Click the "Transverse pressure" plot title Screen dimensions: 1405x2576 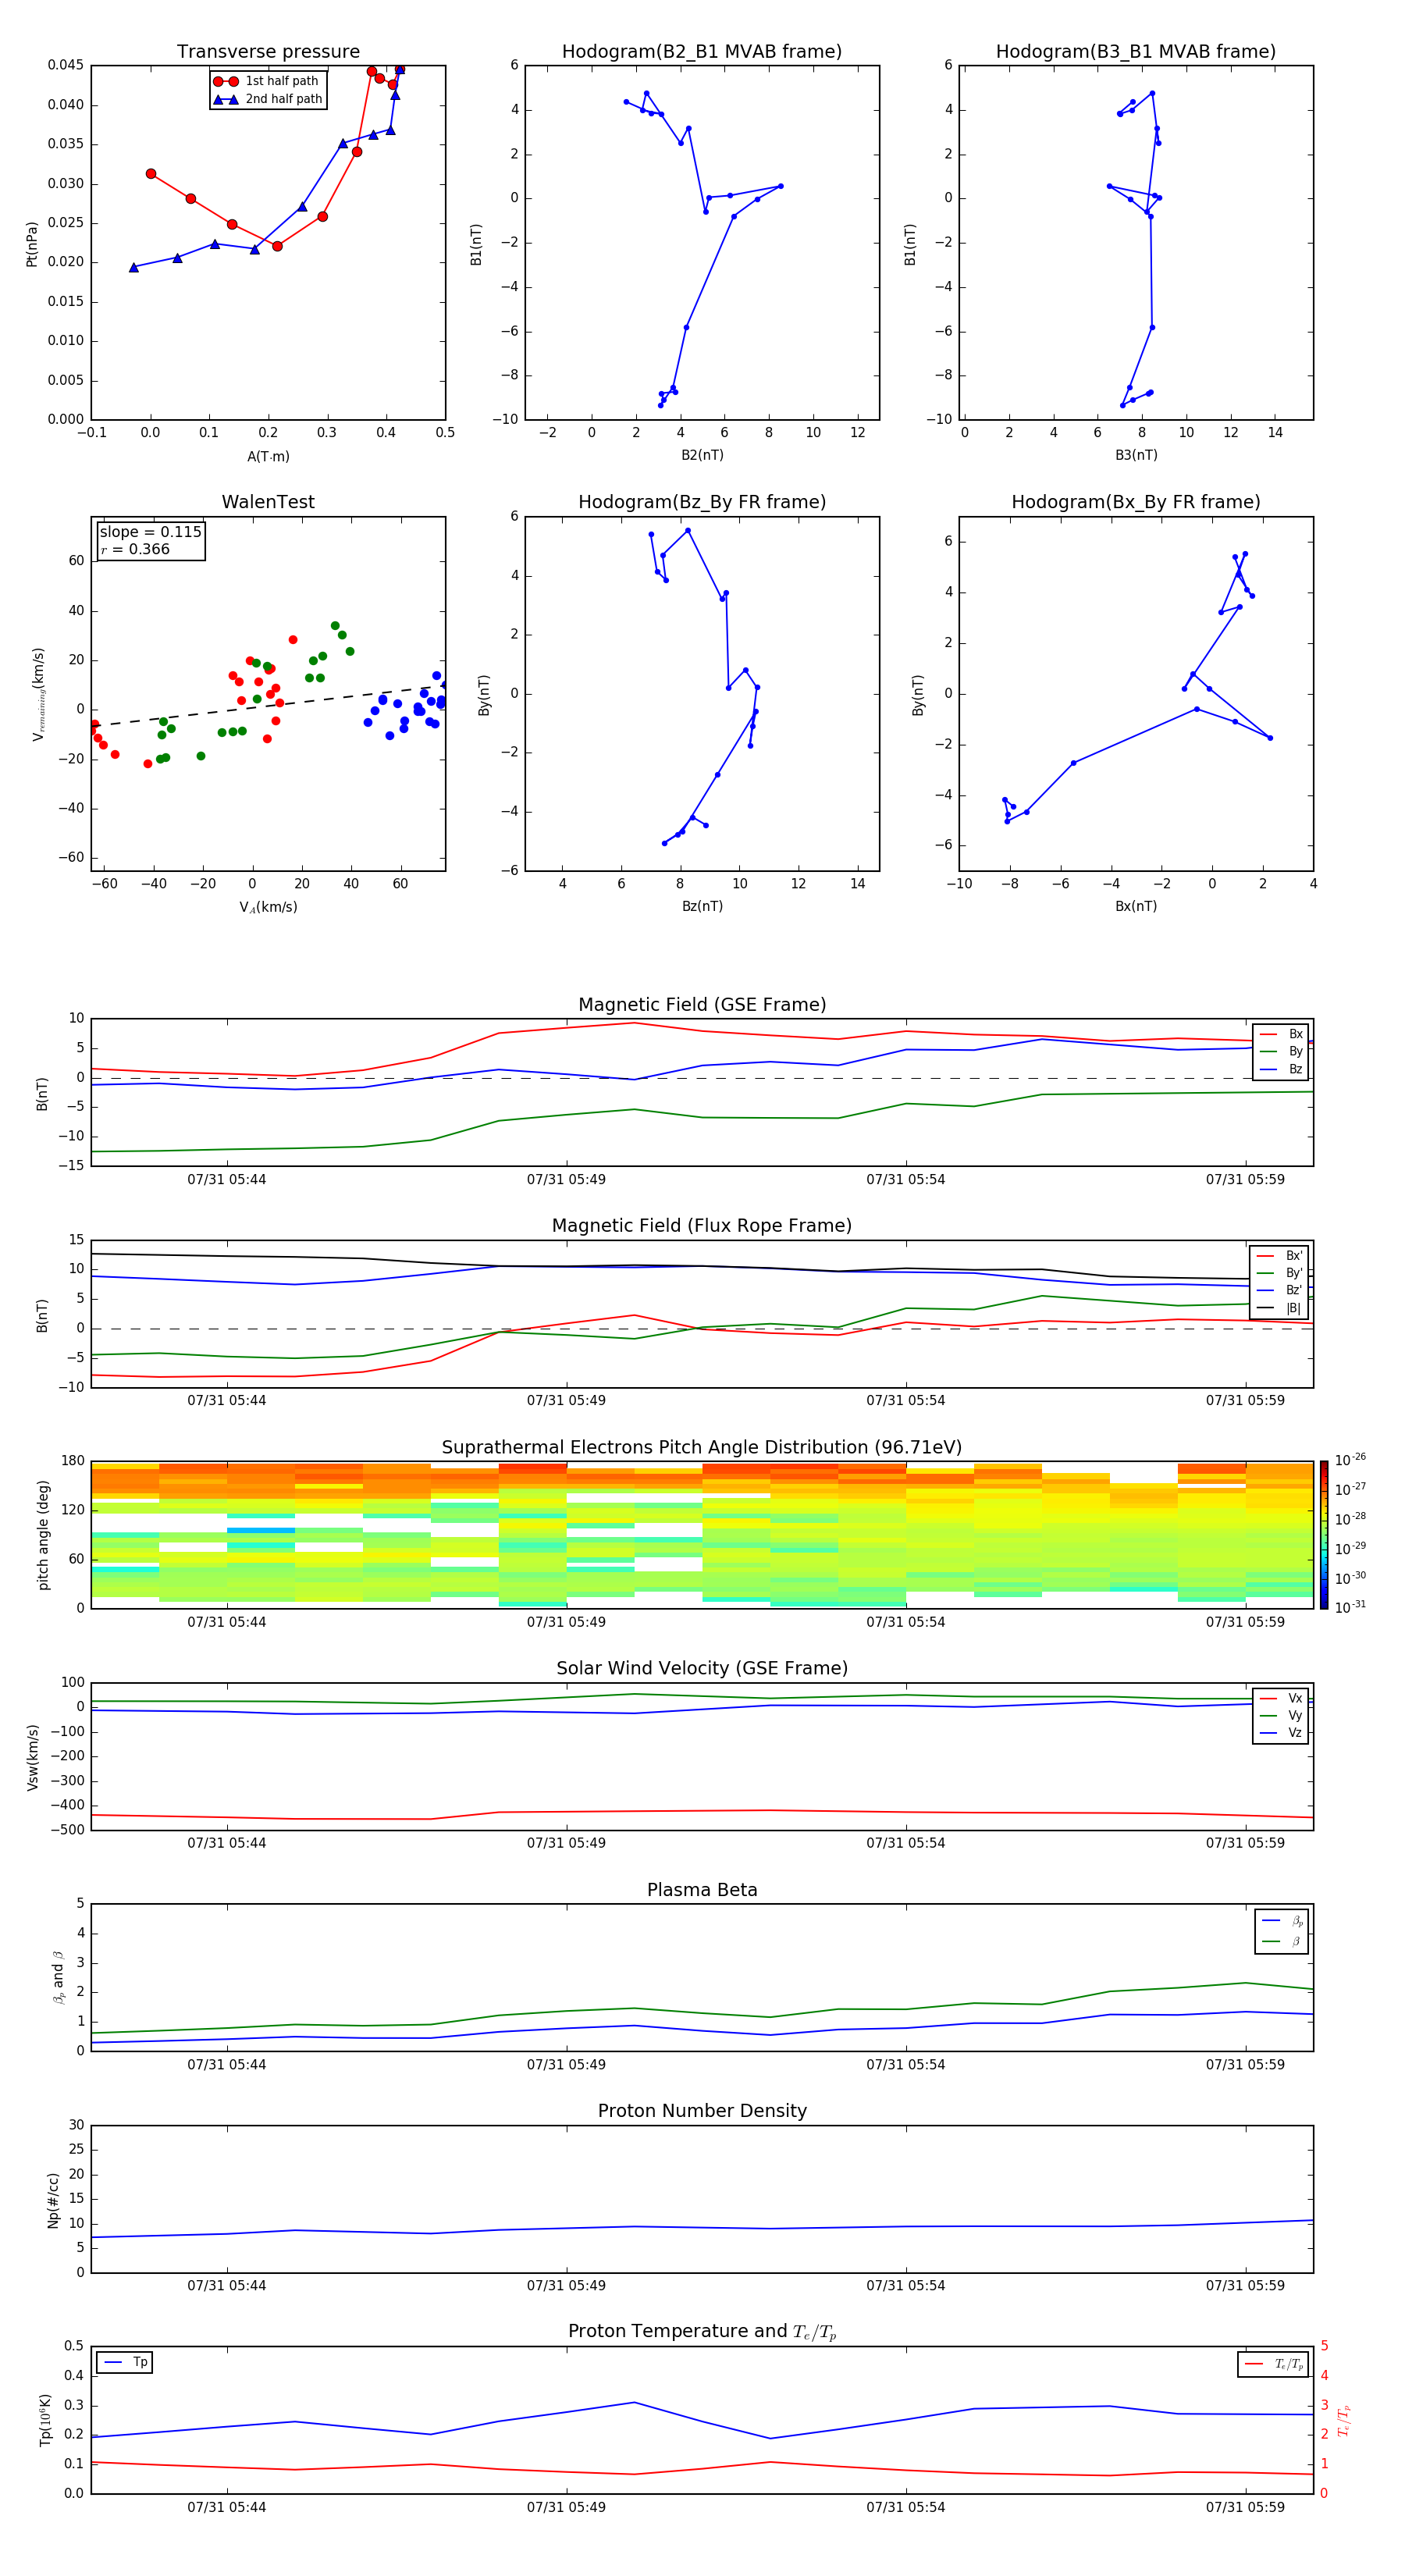tap(268, 52)
